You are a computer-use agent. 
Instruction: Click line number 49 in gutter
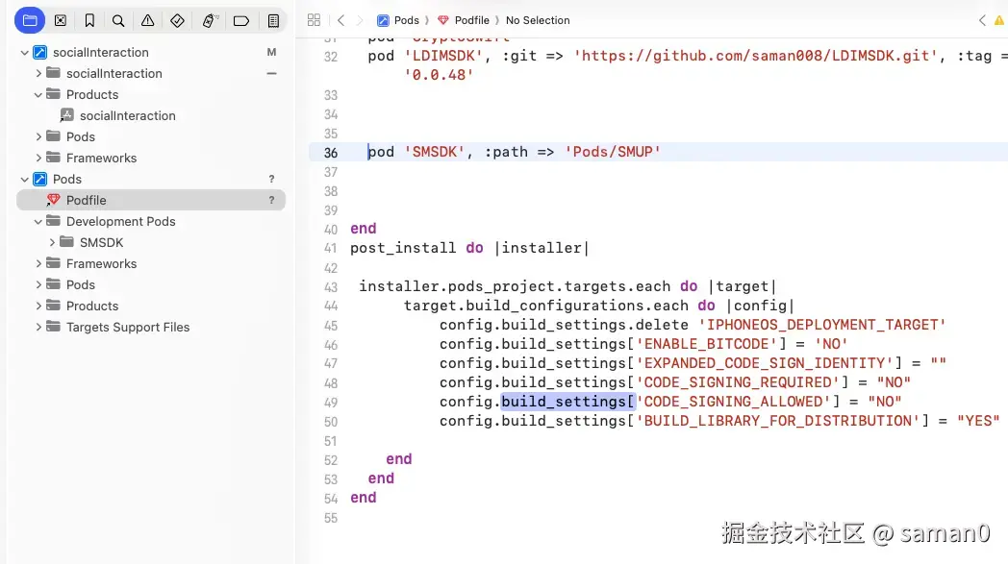331,403
